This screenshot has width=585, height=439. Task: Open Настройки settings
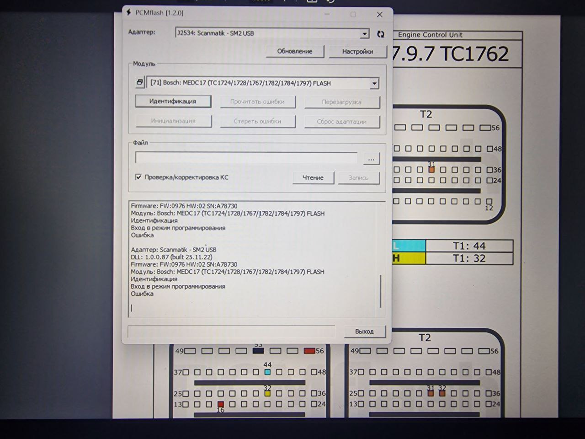(x=357, y=52)
